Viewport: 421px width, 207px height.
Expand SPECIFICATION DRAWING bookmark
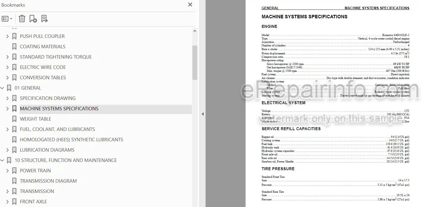(7, 98)
